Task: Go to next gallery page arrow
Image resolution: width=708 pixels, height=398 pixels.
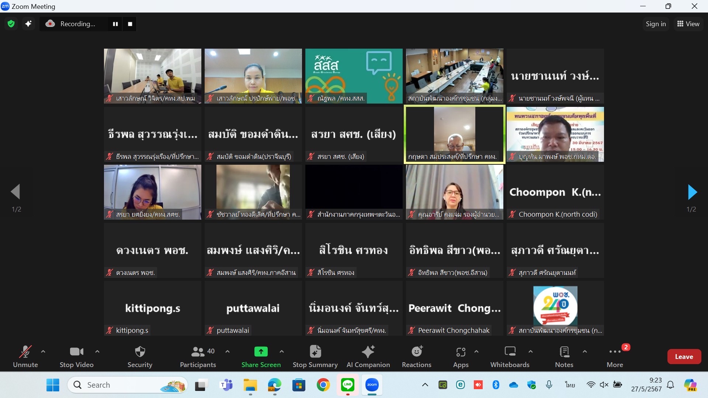Action: pos(692,192)
